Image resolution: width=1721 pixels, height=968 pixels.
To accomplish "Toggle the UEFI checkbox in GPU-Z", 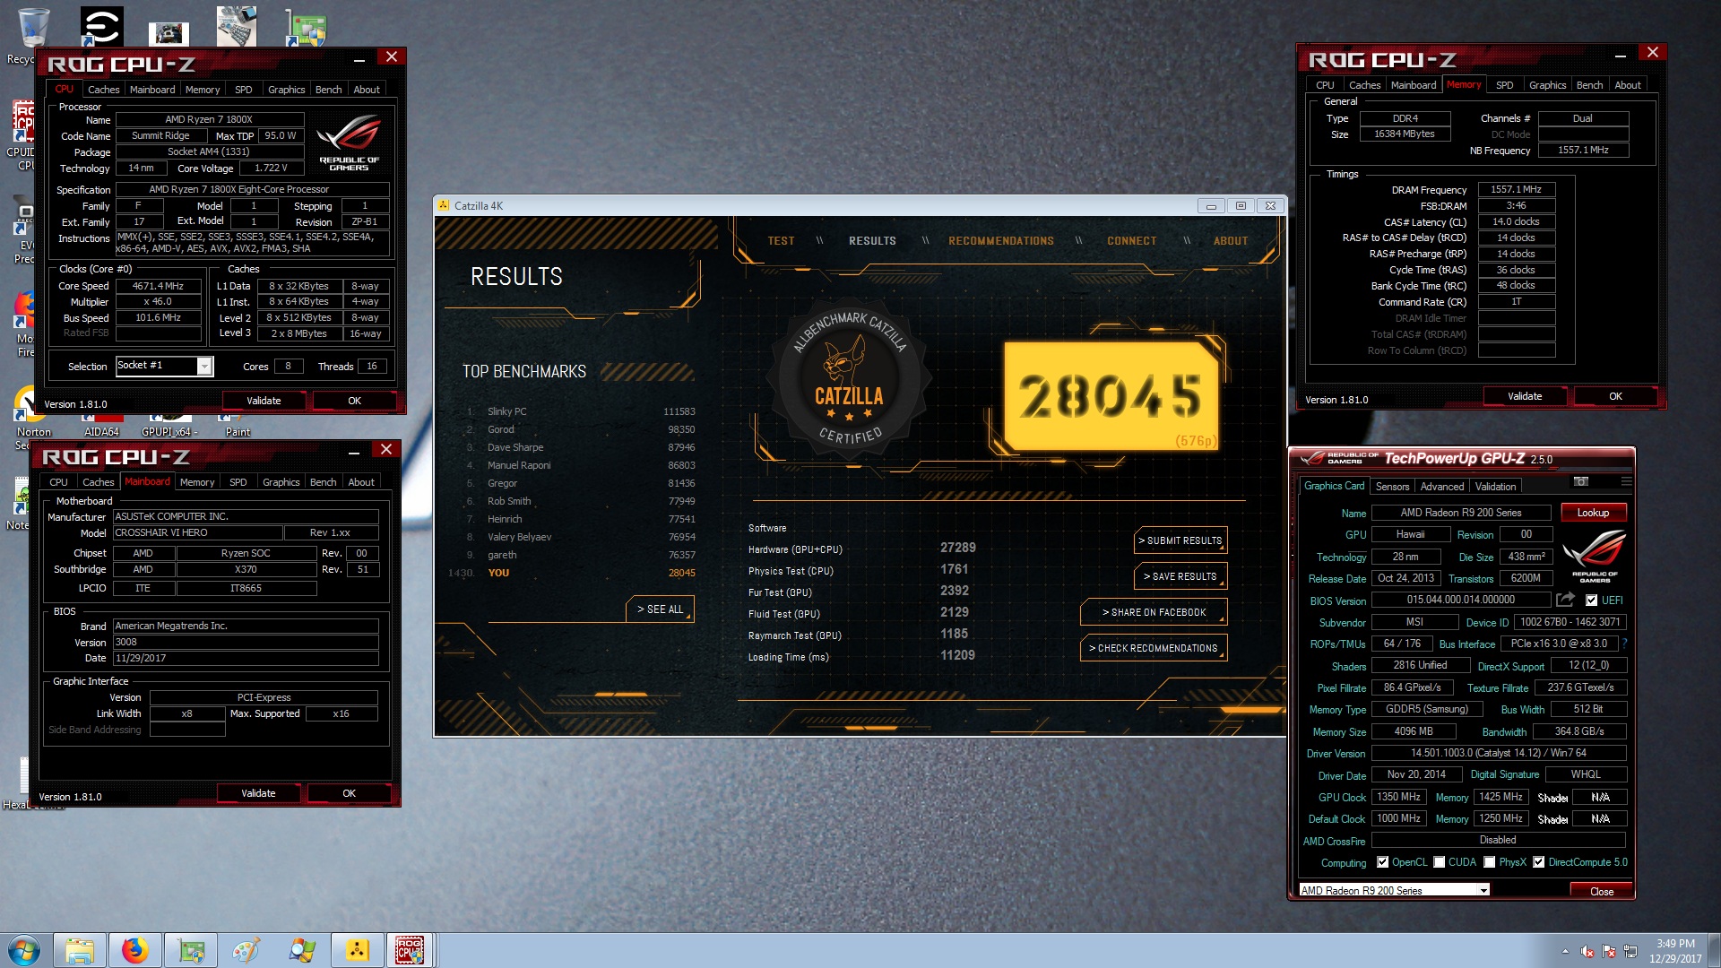I will (1591, 601).
